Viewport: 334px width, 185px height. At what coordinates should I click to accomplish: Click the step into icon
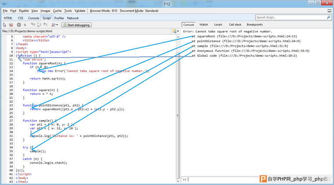[33, 25]
